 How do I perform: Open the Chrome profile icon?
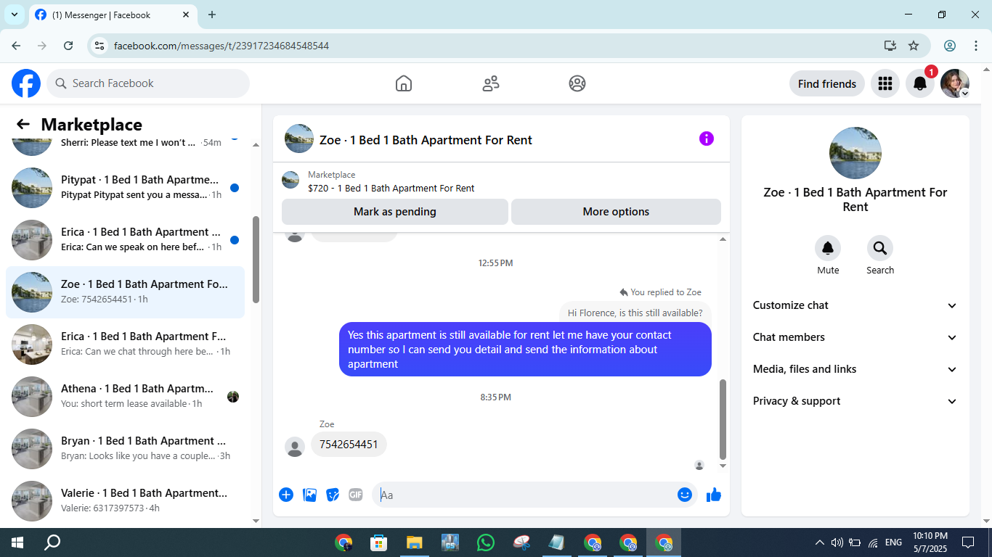click(950, 46)
